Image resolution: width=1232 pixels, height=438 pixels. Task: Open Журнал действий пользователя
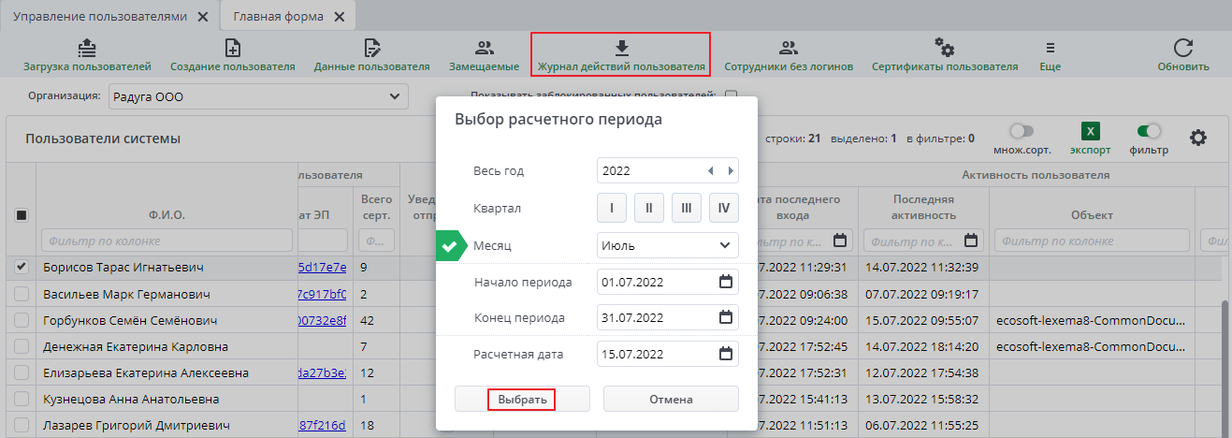(x=621, y=55)
